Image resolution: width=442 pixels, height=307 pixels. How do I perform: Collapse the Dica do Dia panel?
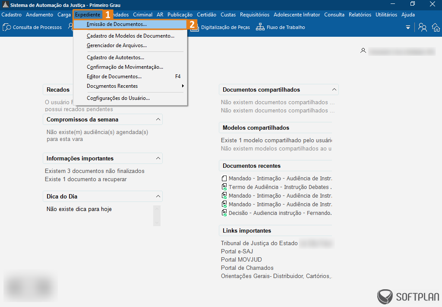tap(158, 196)
